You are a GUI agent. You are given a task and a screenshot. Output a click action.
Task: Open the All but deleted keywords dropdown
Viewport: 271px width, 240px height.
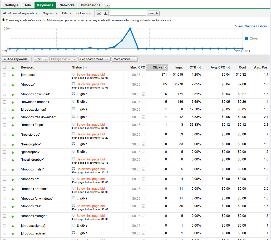click(20, 13)
